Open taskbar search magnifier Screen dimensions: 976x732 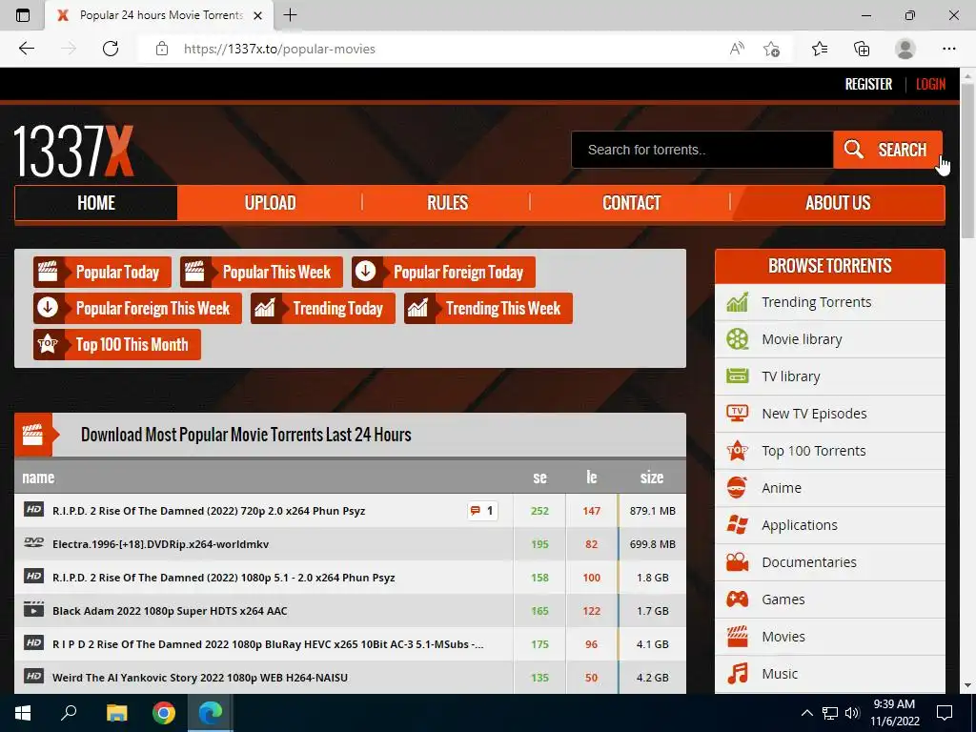(69, 713)
